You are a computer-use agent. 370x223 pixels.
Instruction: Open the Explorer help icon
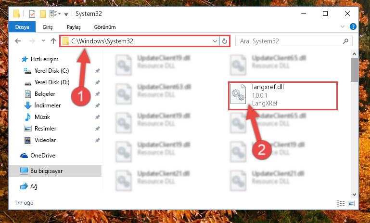[353, 26]
